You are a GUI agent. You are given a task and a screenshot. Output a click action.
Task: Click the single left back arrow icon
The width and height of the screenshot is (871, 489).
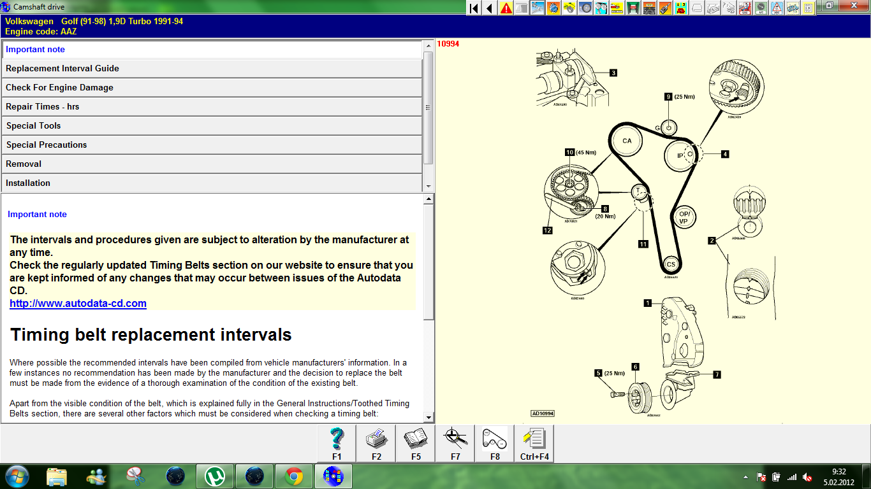490,8
